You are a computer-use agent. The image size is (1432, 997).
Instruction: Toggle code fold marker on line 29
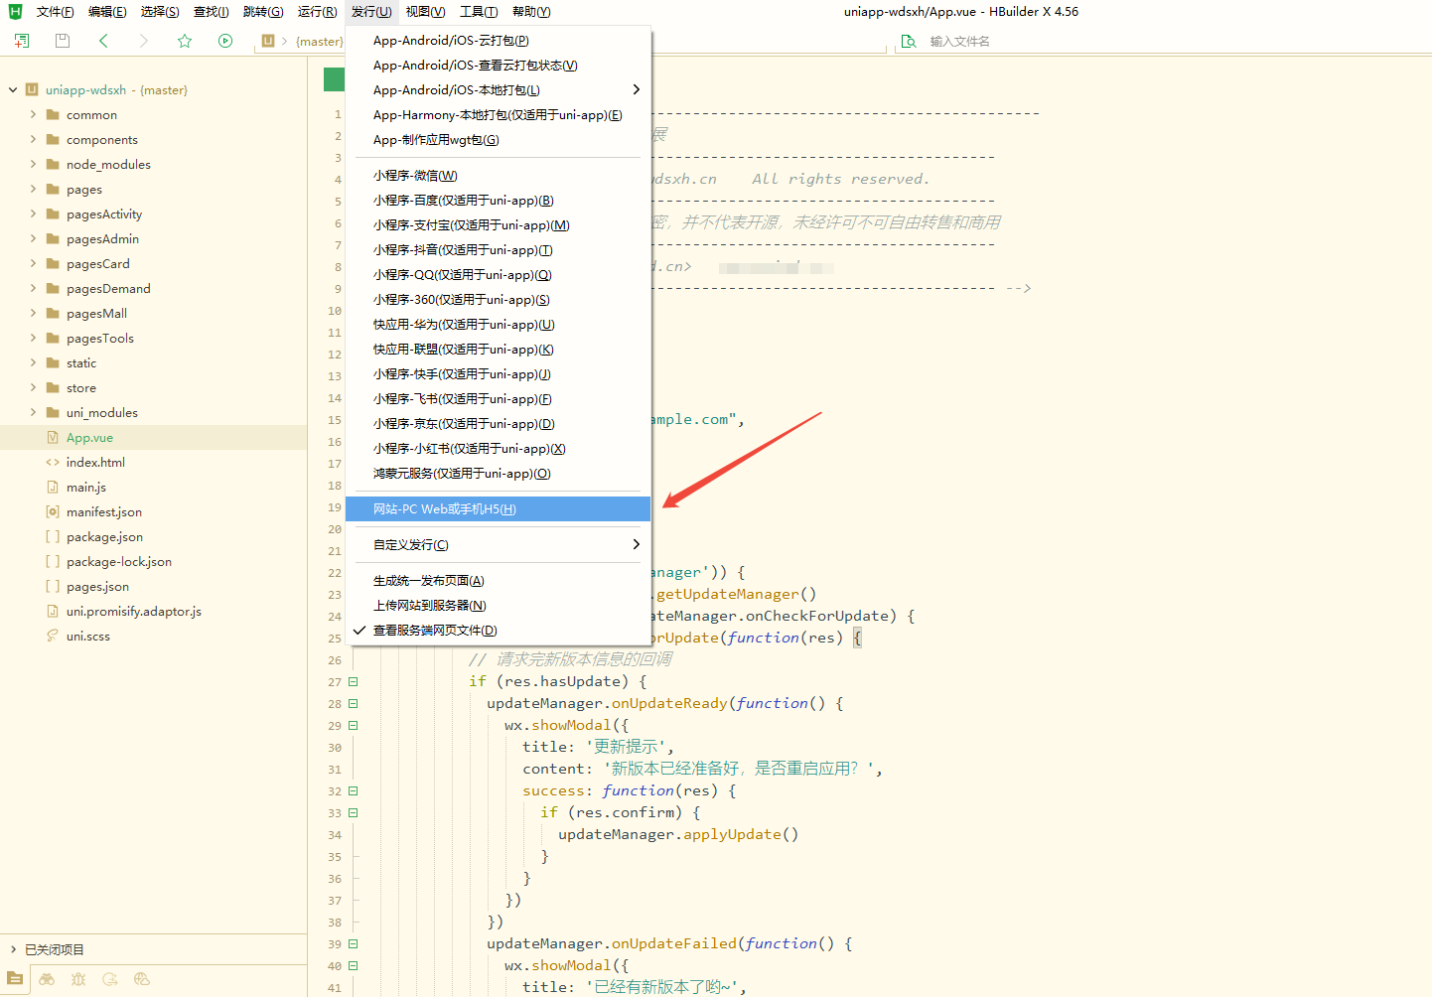(x=353, y=725)
